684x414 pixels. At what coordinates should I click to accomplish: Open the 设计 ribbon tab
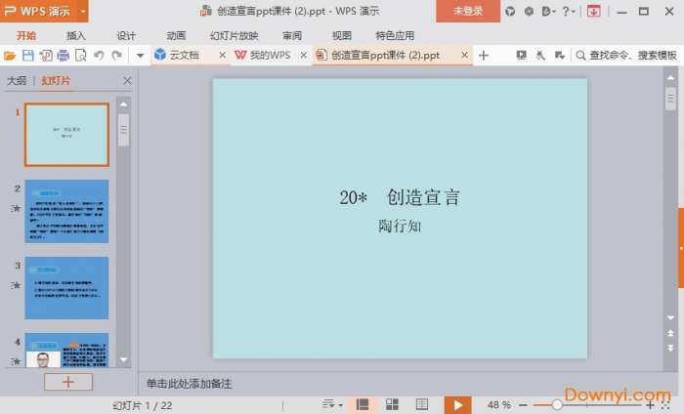126,36
